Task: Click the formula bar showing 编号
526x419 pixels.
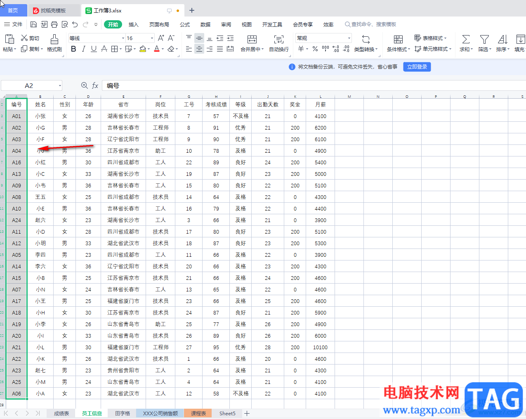Action: pyautogui.click(x=314, y=85)
